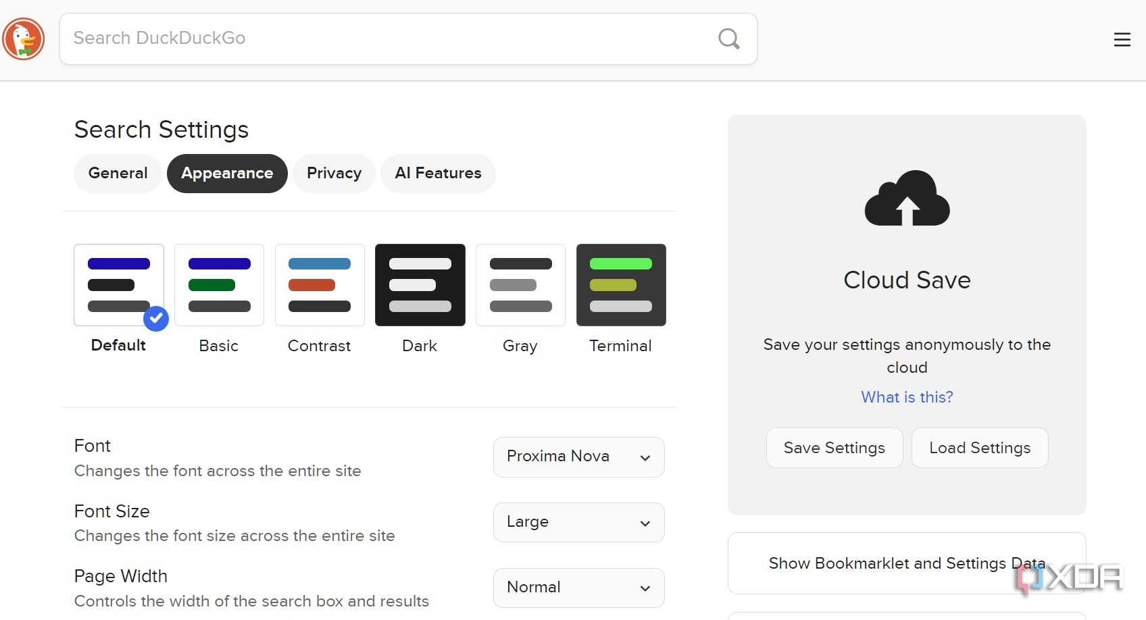
Task: Open the Privacy settings tab
Action: (334, 174)
